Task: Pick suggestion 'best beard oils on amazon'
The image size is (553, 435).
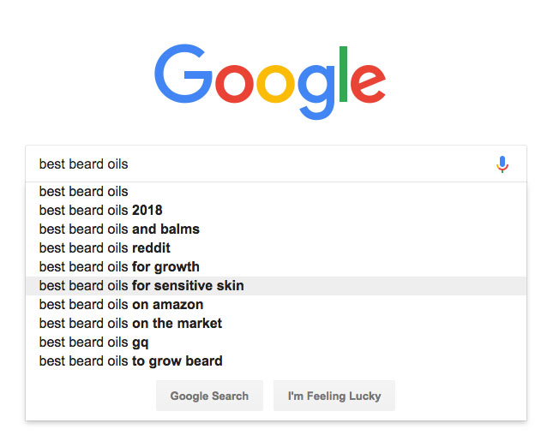Action: [276, 305]
